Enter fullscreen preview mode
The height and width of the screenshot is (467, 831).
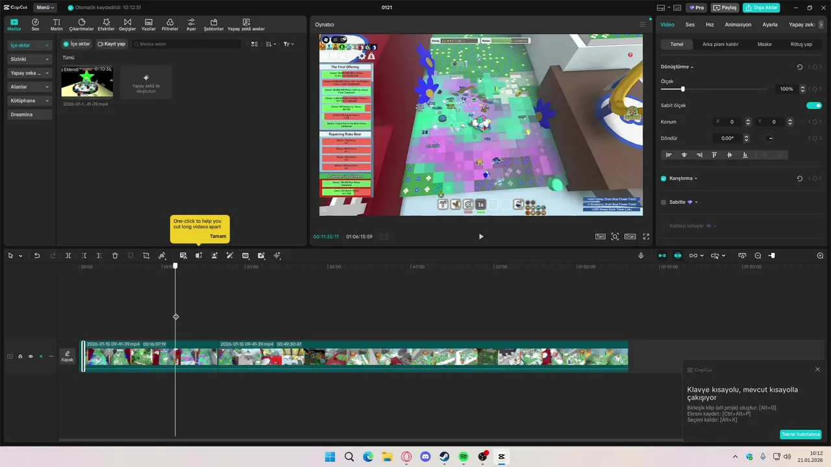click(x=646, y=237)
